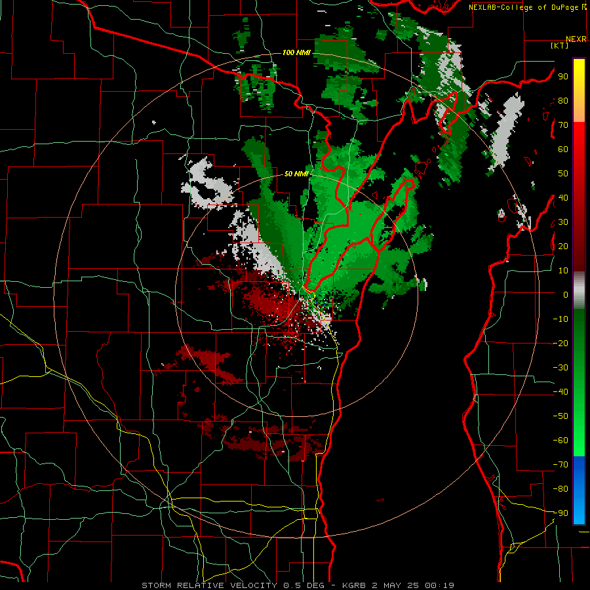
Task: Click the STORM RELATIVE VELOCITY caption text
Action: [x=211, y=585]
